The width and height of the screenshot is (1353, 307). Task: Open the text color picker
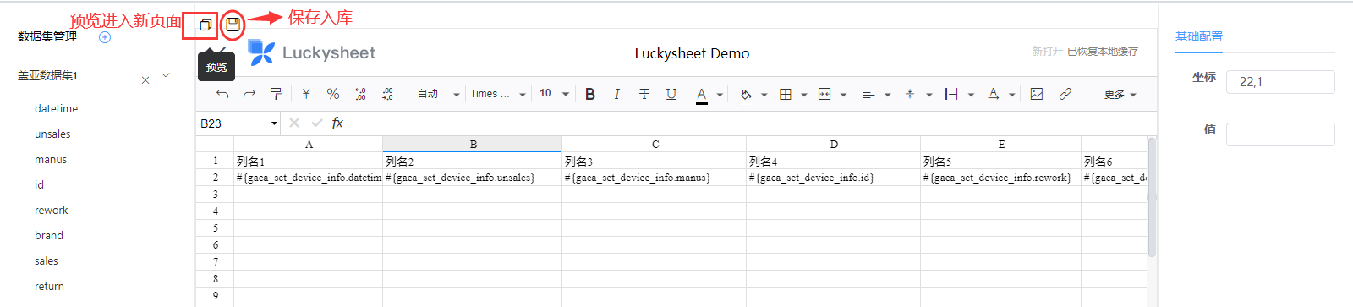point(702,95)
